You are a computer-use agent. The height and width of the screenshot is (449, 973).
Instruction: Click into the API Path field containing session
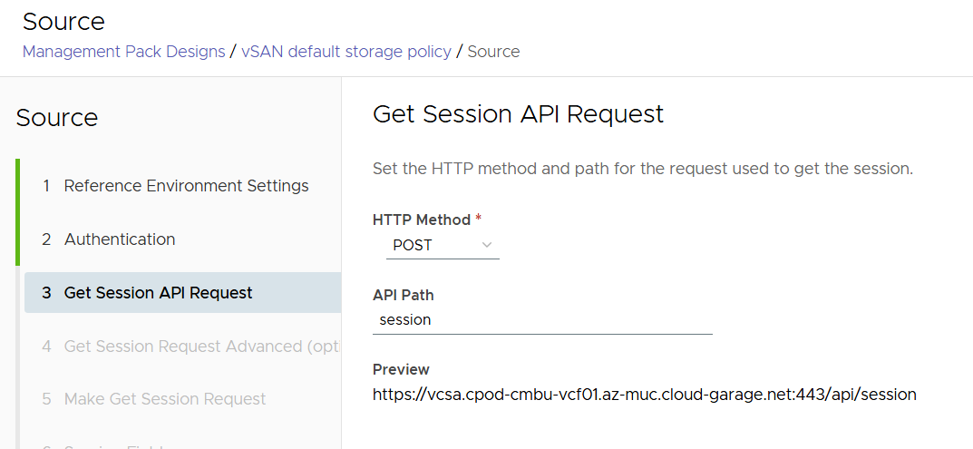point(541,320)
